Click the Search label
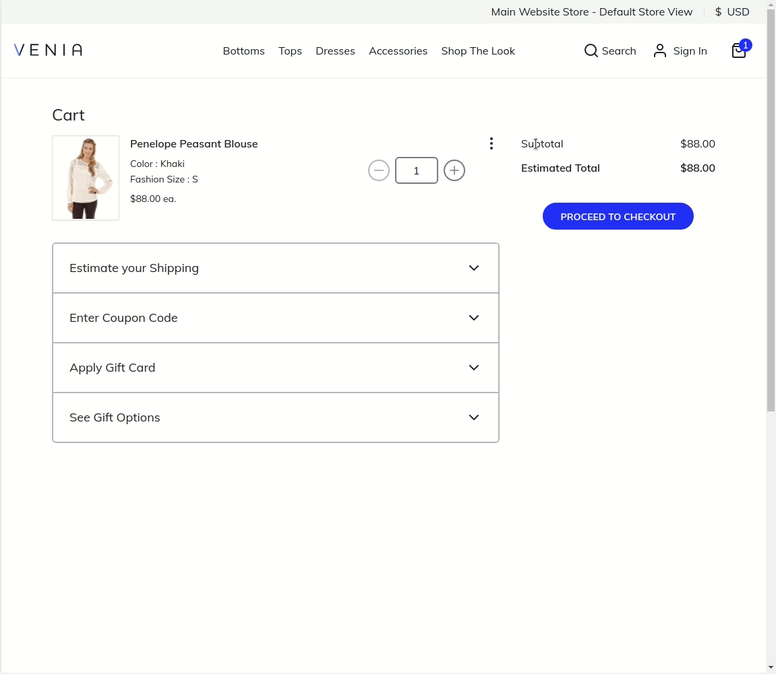This screenshot has width=776, height=674. [x=619, y=51]
